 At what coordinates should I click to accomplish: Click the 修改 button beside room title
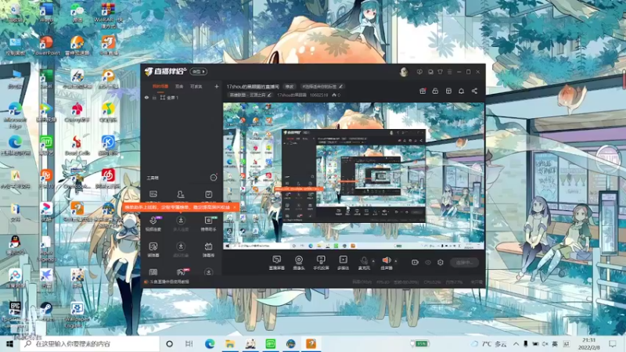click(290, 86)
